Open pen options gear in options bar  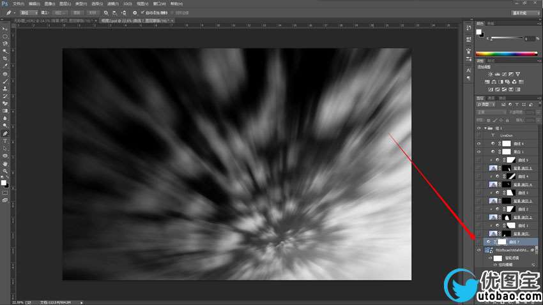pyautogui.click(x=135, y=13)
